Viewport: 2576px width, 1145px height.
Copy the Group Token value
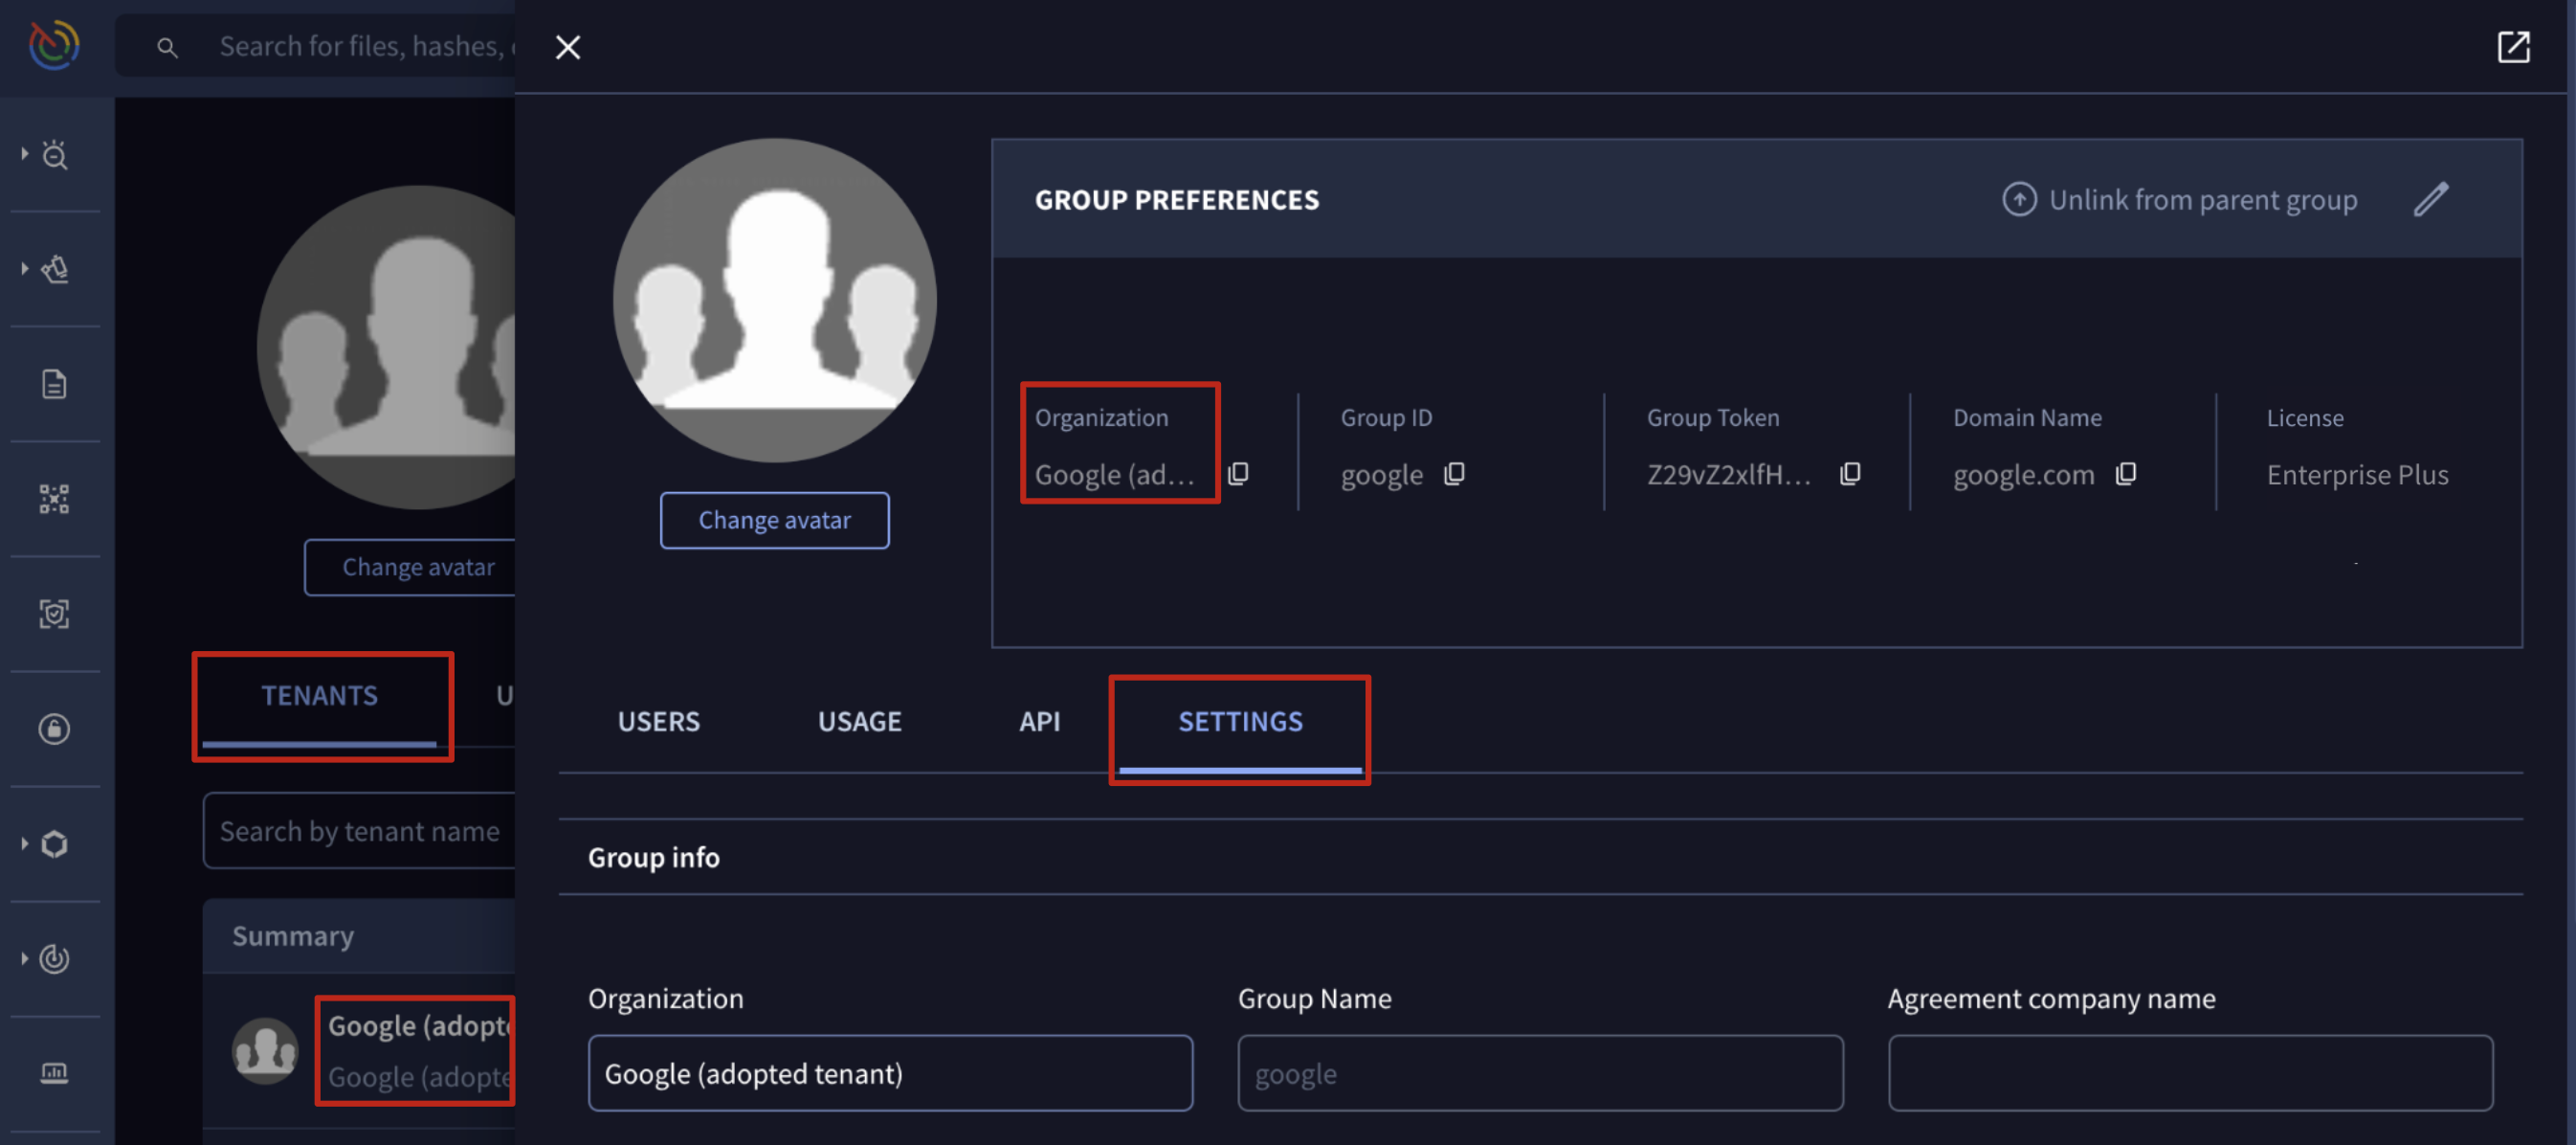point(1850,473)
